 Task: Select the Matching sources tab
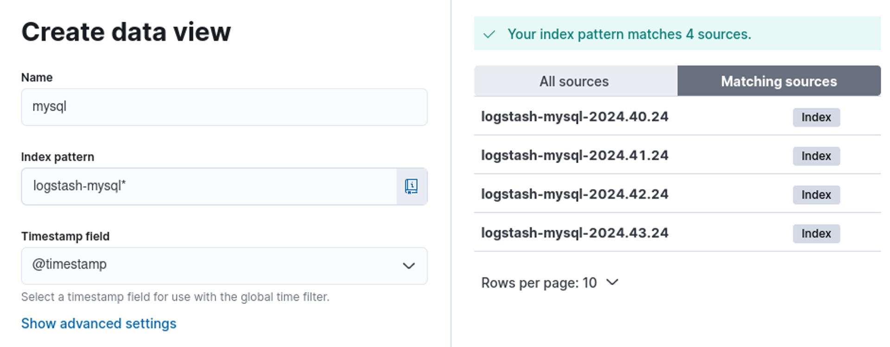779,81
